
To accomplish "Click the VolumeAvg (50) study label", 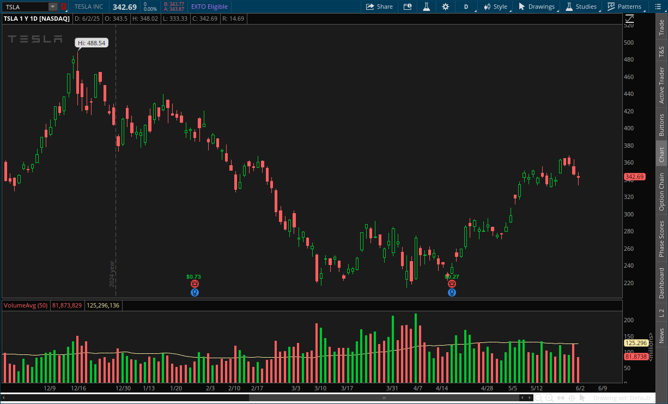I will point(26,305).
